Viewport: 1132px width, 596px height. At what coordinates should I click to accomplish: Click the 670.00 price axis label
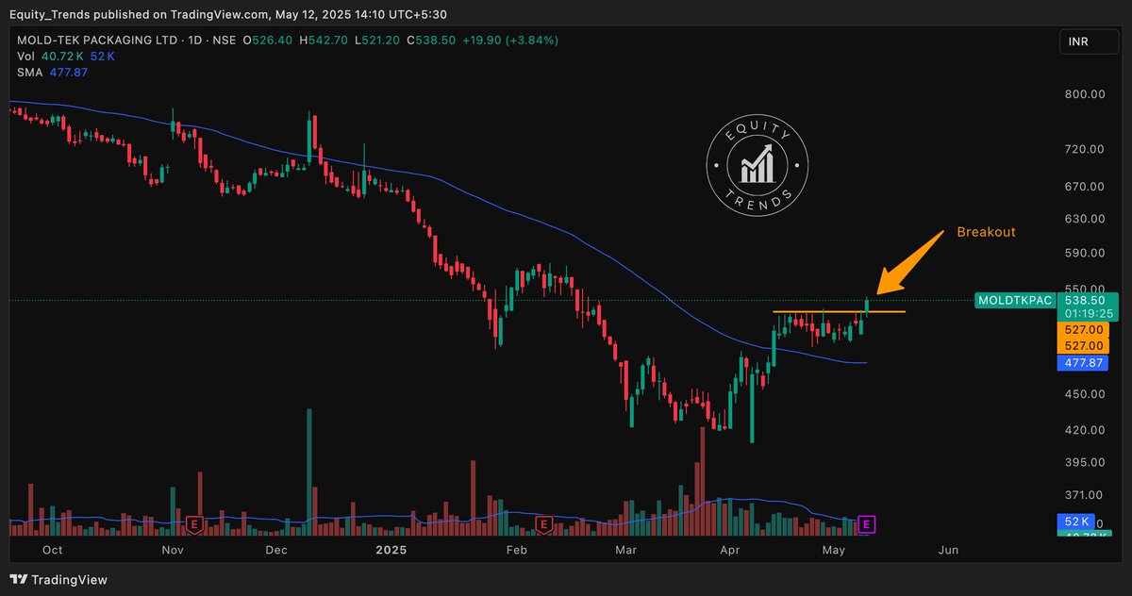(x=1085, y=186)
